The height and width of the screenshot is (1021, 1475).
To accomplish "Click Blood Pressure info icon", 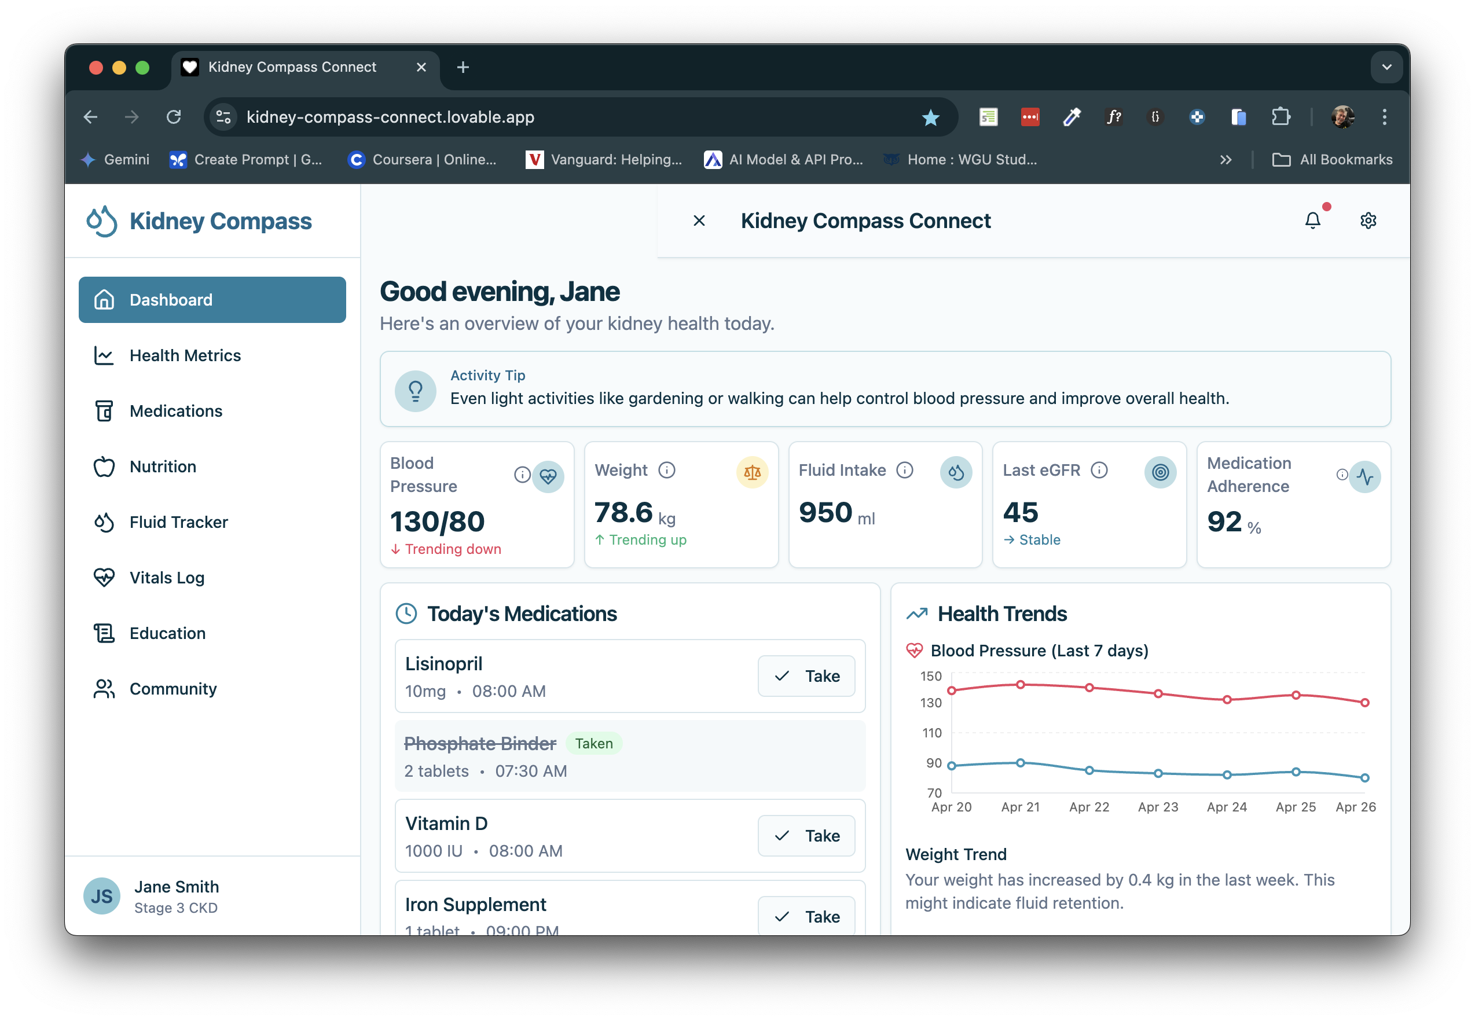I will coord(522,475).
